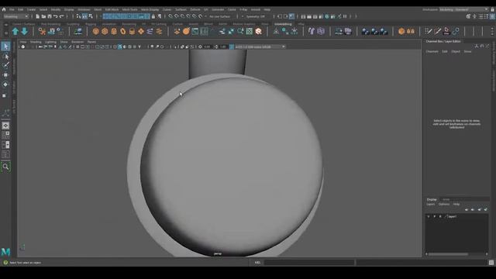Save scene using the disk icon
The image size is (496, 279).
click(x=50, y=16)
